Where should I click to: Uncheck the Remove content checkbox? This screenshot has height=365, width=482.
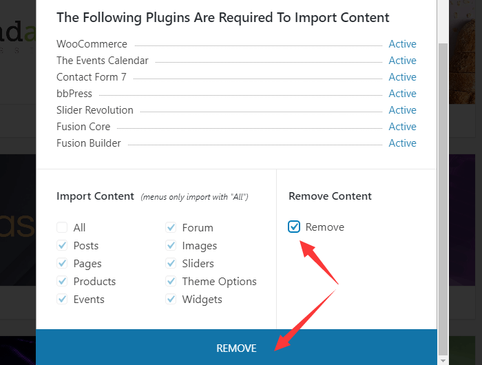[x=295, y=227]
